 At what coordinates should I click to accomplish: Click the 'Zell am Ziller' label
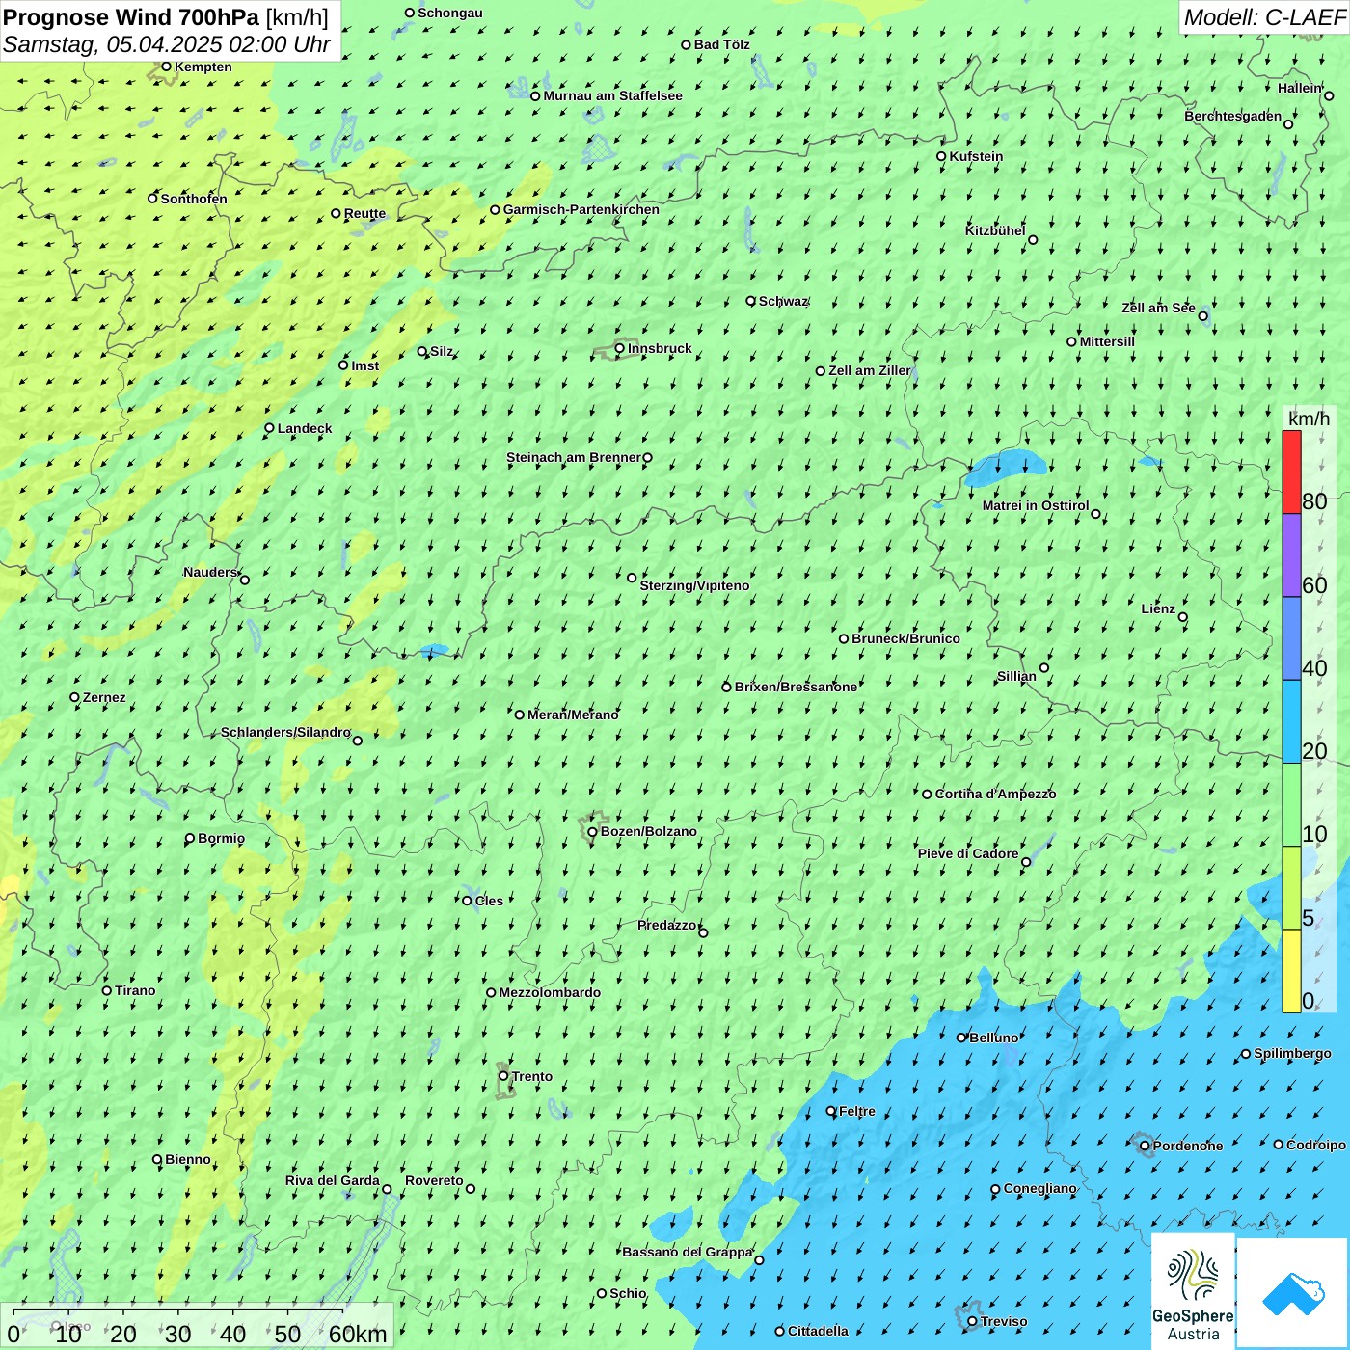[x=869, y=370]
